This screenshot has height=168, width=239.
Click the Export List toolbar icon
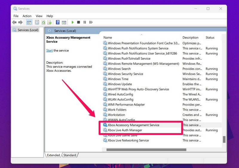50,22
